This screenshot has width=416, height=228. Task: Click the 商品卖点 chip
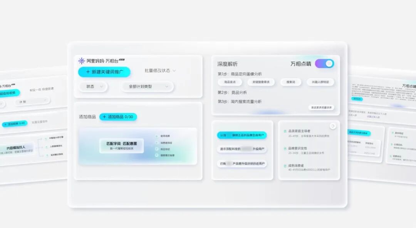[230, 82]
